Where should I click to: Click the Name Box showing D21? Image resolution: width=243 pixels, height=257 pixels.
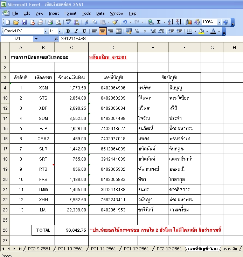click(16, 39)
